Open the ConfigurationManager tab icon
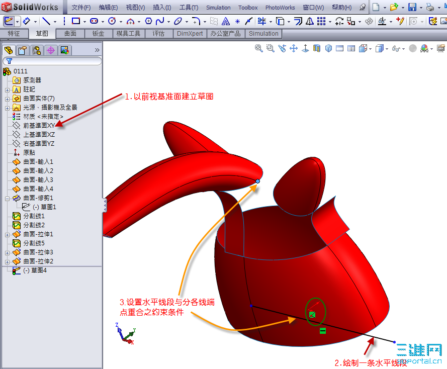This screenshot has height=369, width=447. coord(37,50)
